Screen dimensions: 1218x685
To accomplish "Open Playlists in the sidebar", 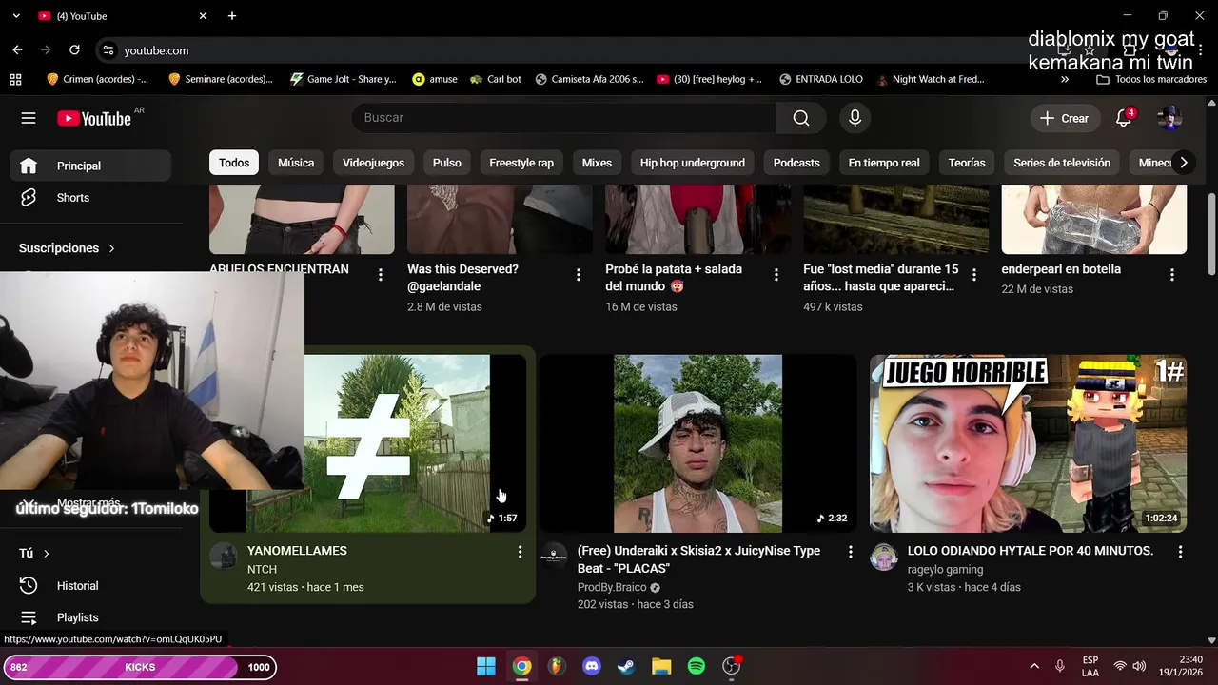I will point(90,617).
